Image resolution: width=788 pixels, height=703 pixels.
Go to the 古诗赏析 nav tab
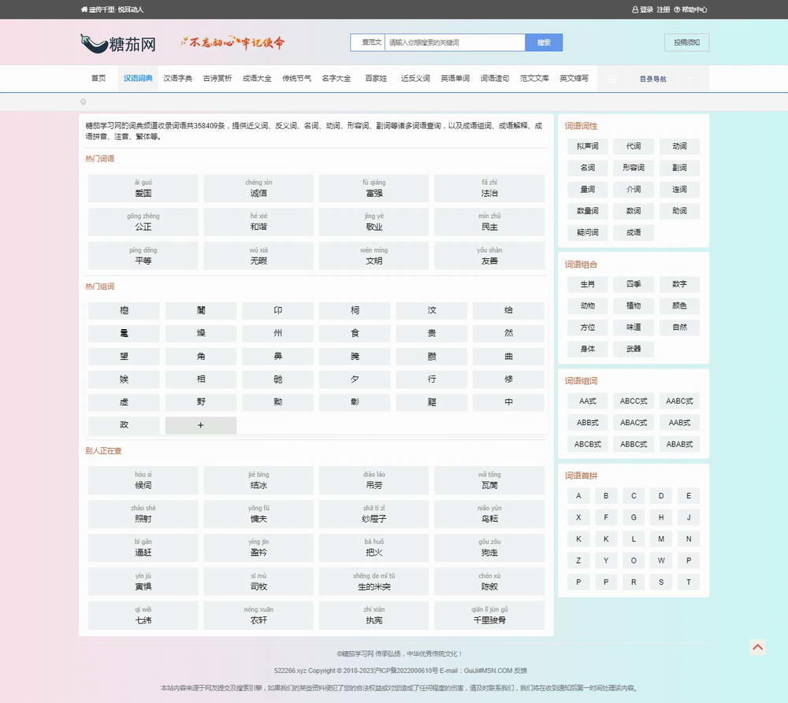click(x=217, y=79)
